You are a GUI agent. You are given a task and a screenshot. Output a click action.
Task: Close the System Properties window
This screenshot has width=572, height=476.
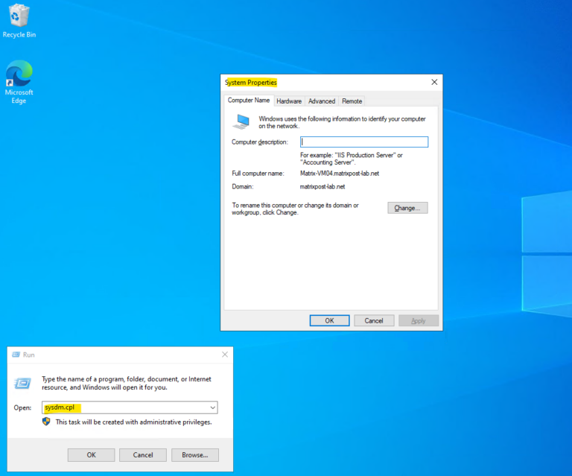click(x=434, y=82)
